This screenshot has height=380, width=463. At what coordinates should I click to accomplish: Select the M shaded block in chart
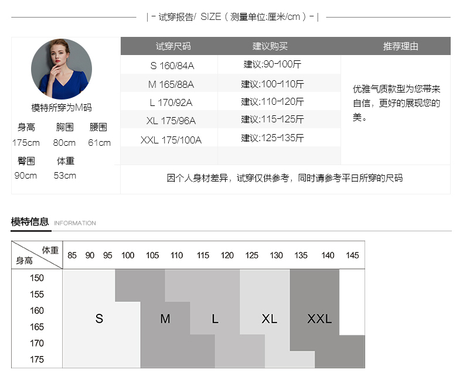pyautogui.click(x=165, y=319)
